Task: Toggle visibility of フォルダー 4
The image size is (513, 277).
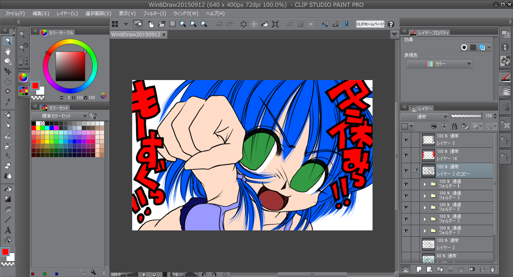Action: coord(406,184)
